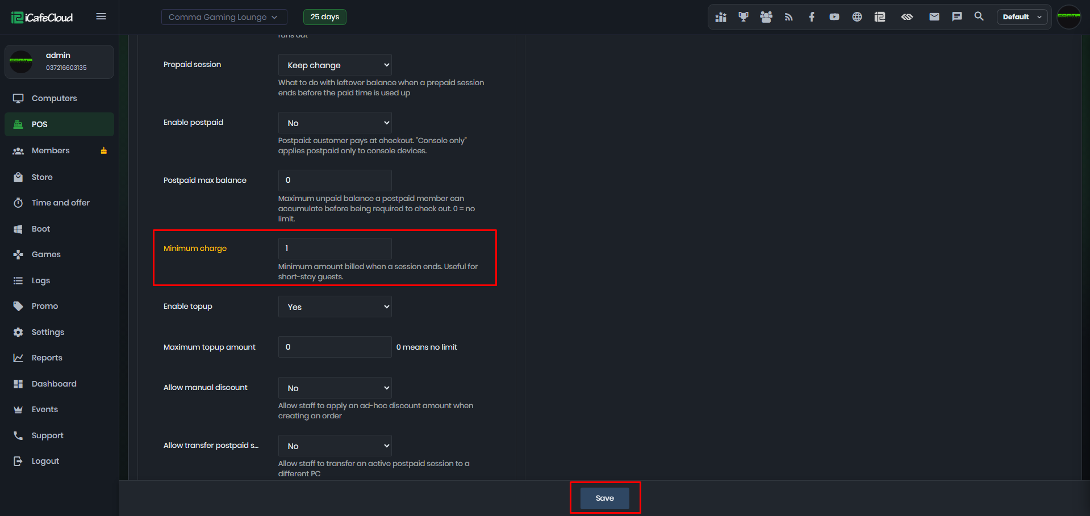
Task: Toggle the hamburger sidebar menu
Action: coord(101,16)
